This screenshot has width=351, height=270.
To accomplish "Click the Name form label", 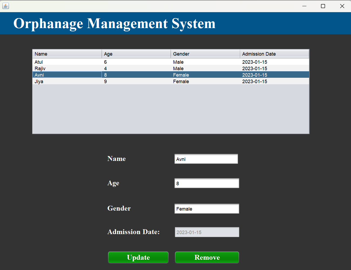I will [x=117, y=159].
